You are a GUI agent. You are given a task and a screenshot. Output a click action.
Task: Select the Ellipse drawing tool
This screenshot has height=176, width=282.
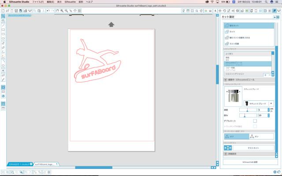tap(3, 38)
